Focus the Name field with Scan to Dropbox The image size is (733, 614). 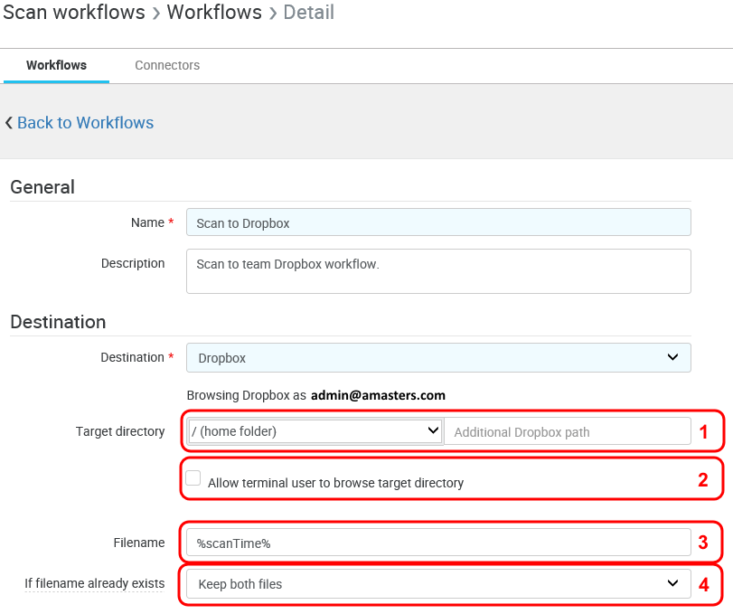click(x=438, y=222)
